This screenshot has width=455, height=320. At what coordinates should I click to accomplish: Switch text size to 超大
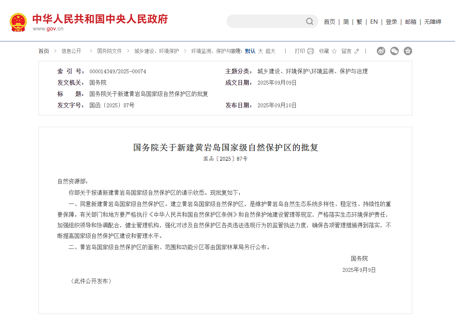[x=270, y=51]
